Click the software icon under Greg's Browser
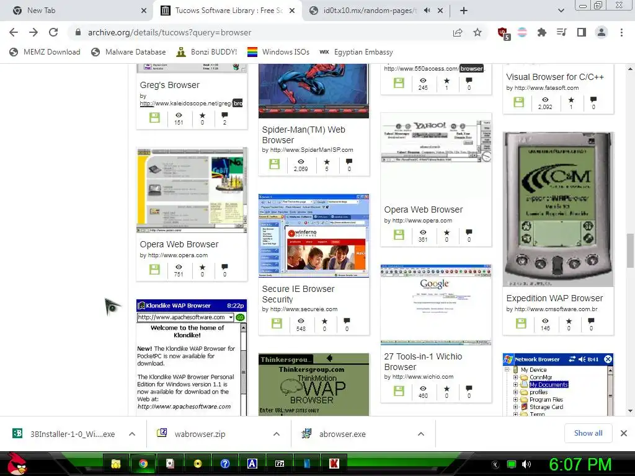Image resolution: width=635 pixels, height=476 pixels. (154, 118)
